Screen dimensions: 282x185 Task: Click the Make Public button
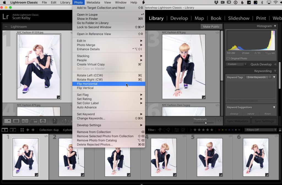coord(211,27)
